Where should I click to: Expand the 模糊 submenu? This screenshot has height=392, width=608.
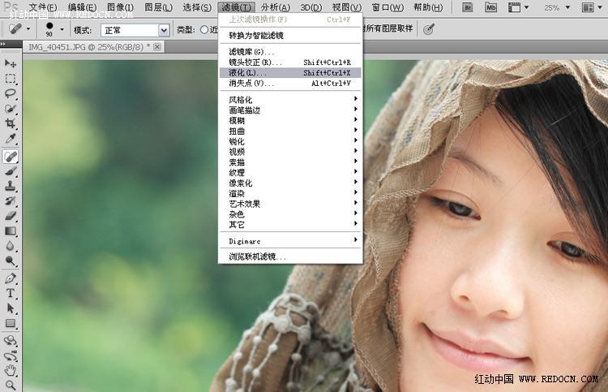[291, 120]
